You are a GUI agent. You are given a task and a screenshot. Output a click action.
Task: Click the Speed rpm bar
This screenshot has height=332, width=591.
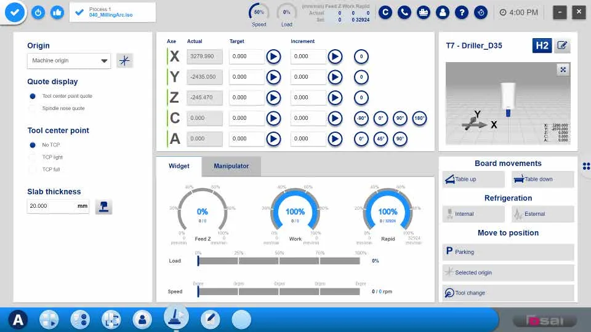click(279, 291)
